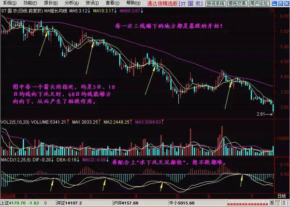Screen dimensions: 290x207
Task: Click the MA10 indicator arrow
Action: 115,10
